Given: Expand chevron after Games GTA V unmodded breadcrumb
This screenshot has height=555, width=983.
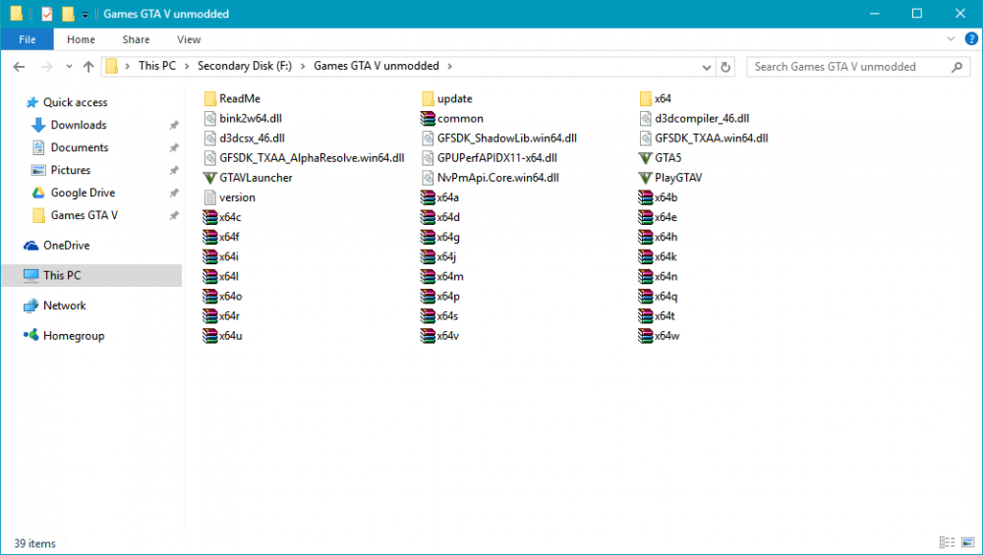Looking at the screenshot, I should coord(449,67).
